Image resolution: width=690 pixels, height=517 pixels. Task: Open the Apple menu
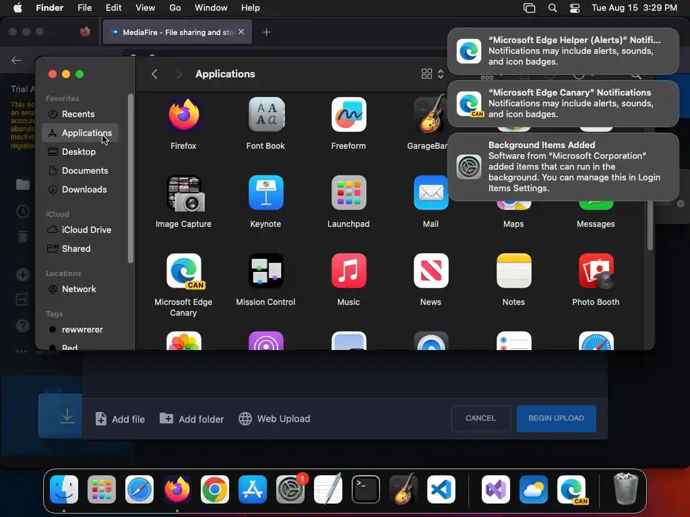(18, 8)
